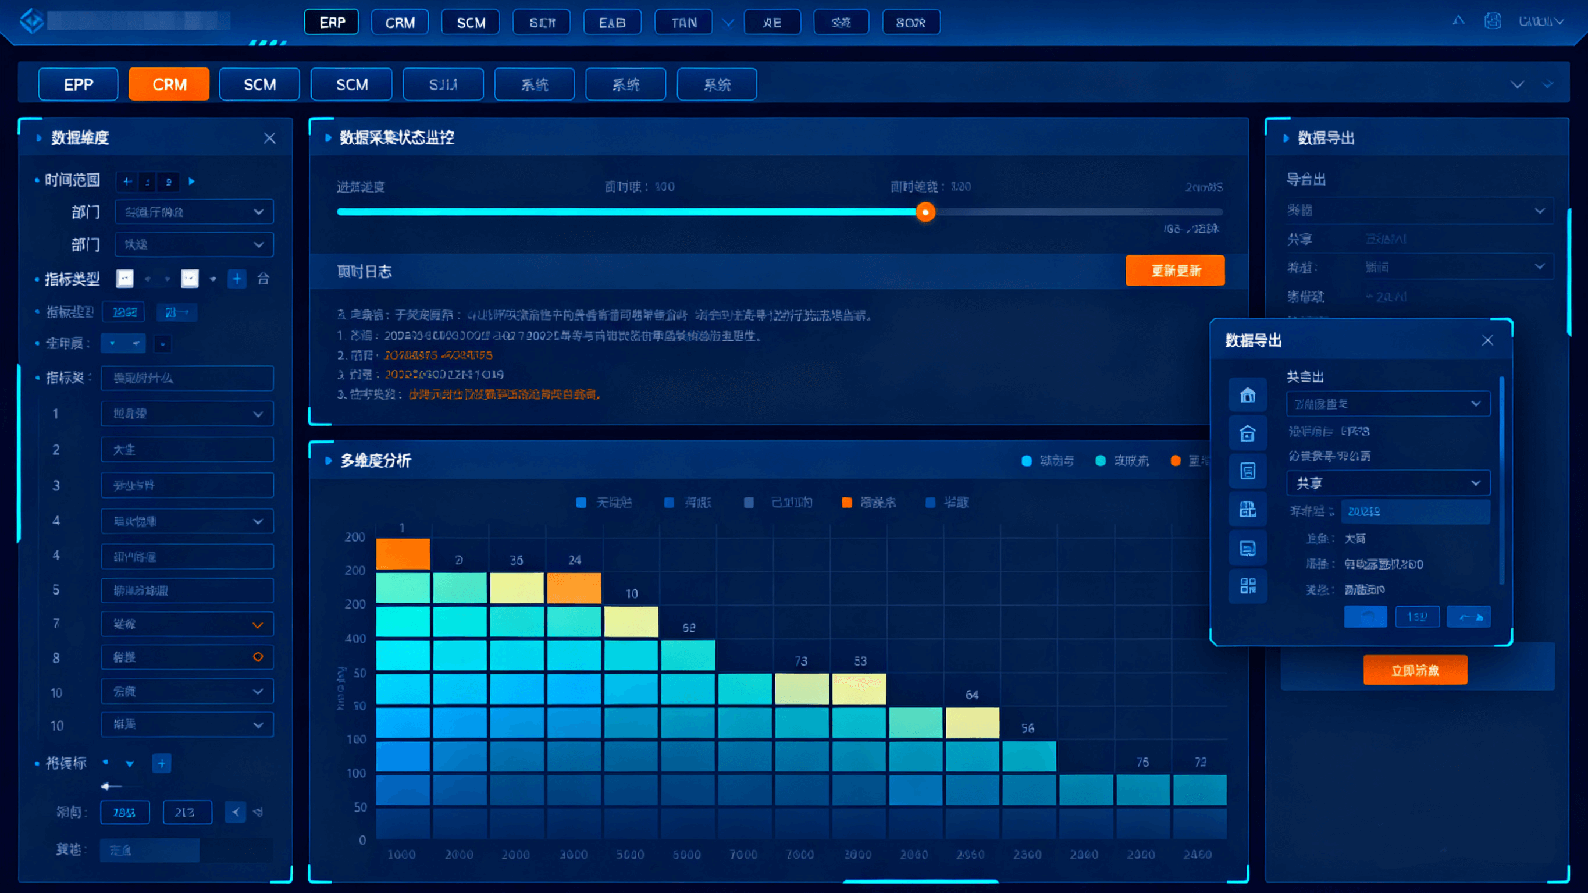Click the QR grid icon in the export dialog sidebar
Image resolution: width=1588 pixels, height=893 pixels.
pos(1247,586)
